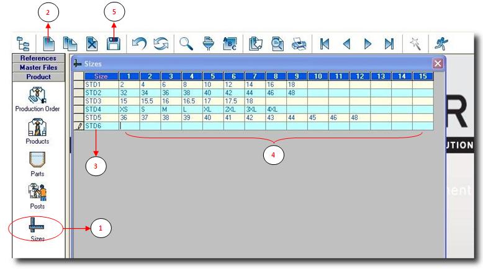
Task: Select the STD4 row header cell
Action: coord(101,108)
